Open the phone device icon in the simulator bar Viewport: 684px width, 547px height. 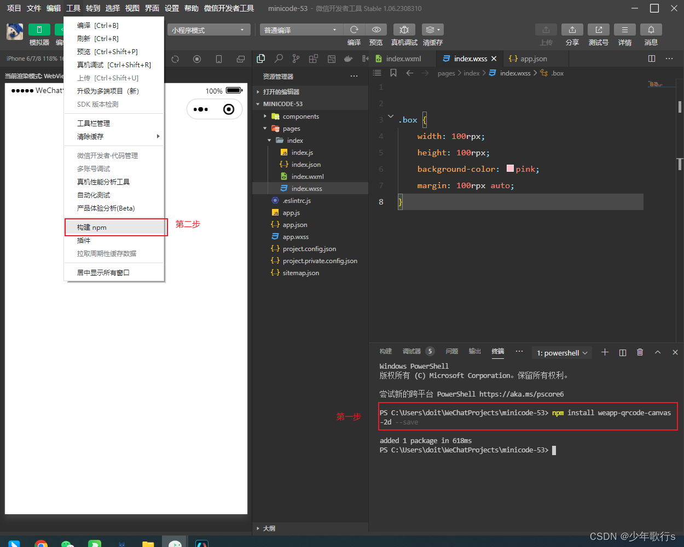pyautogui.click(x=219, y=59)
